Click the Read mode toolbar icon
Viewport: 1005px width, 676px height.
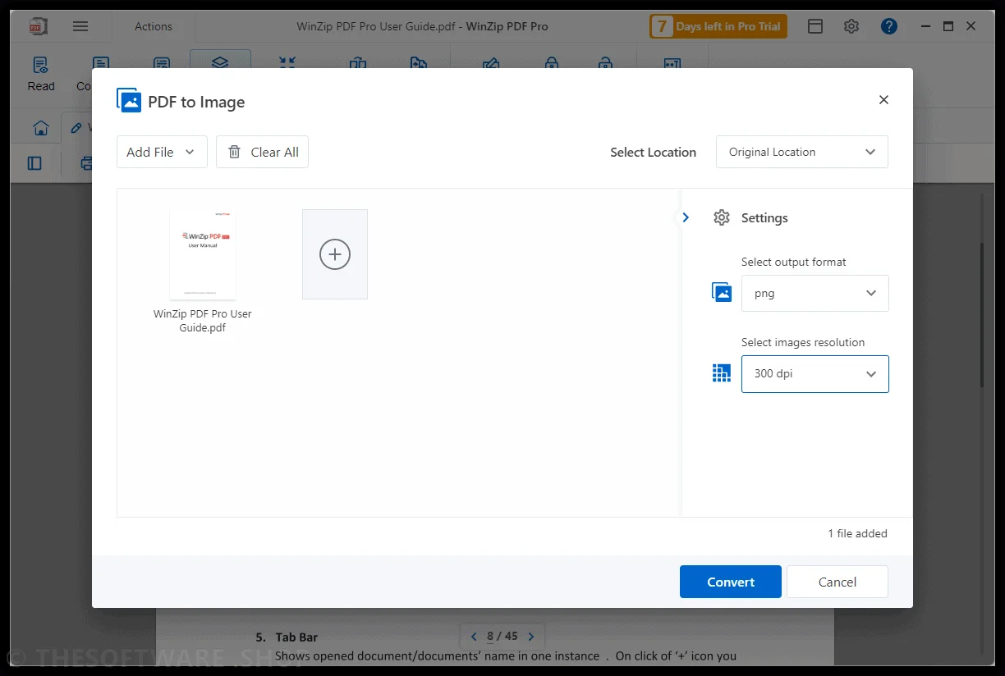(40, 74)
